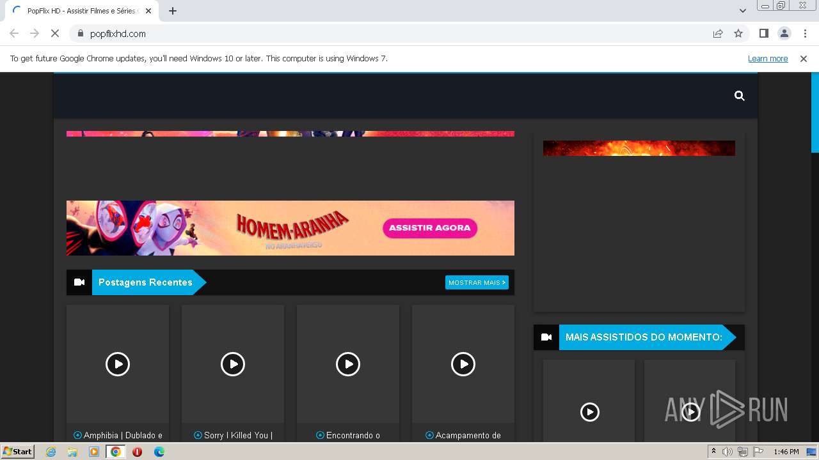Open the volume speaker tray icon
This screenshot has height=460, width=819.
click(728, 452)
